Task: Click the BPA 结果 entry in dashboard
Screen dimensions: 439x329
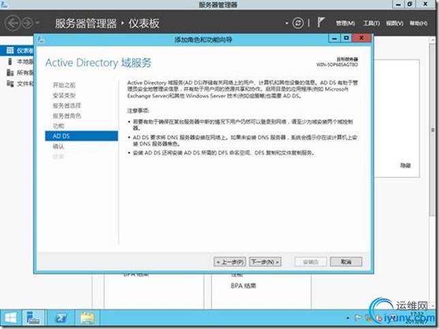Action: 243,286
